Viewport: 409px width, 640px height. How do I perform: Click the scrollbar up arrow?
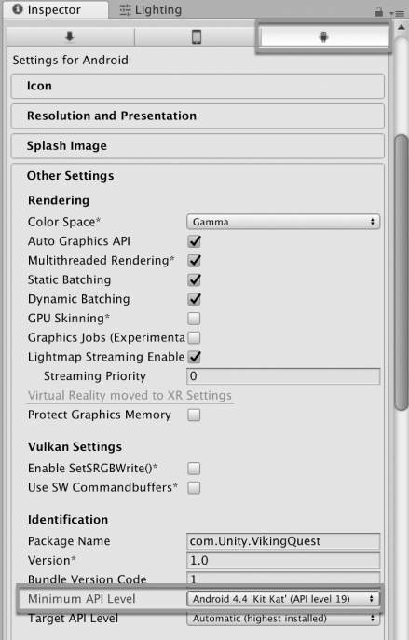point(402,27)
